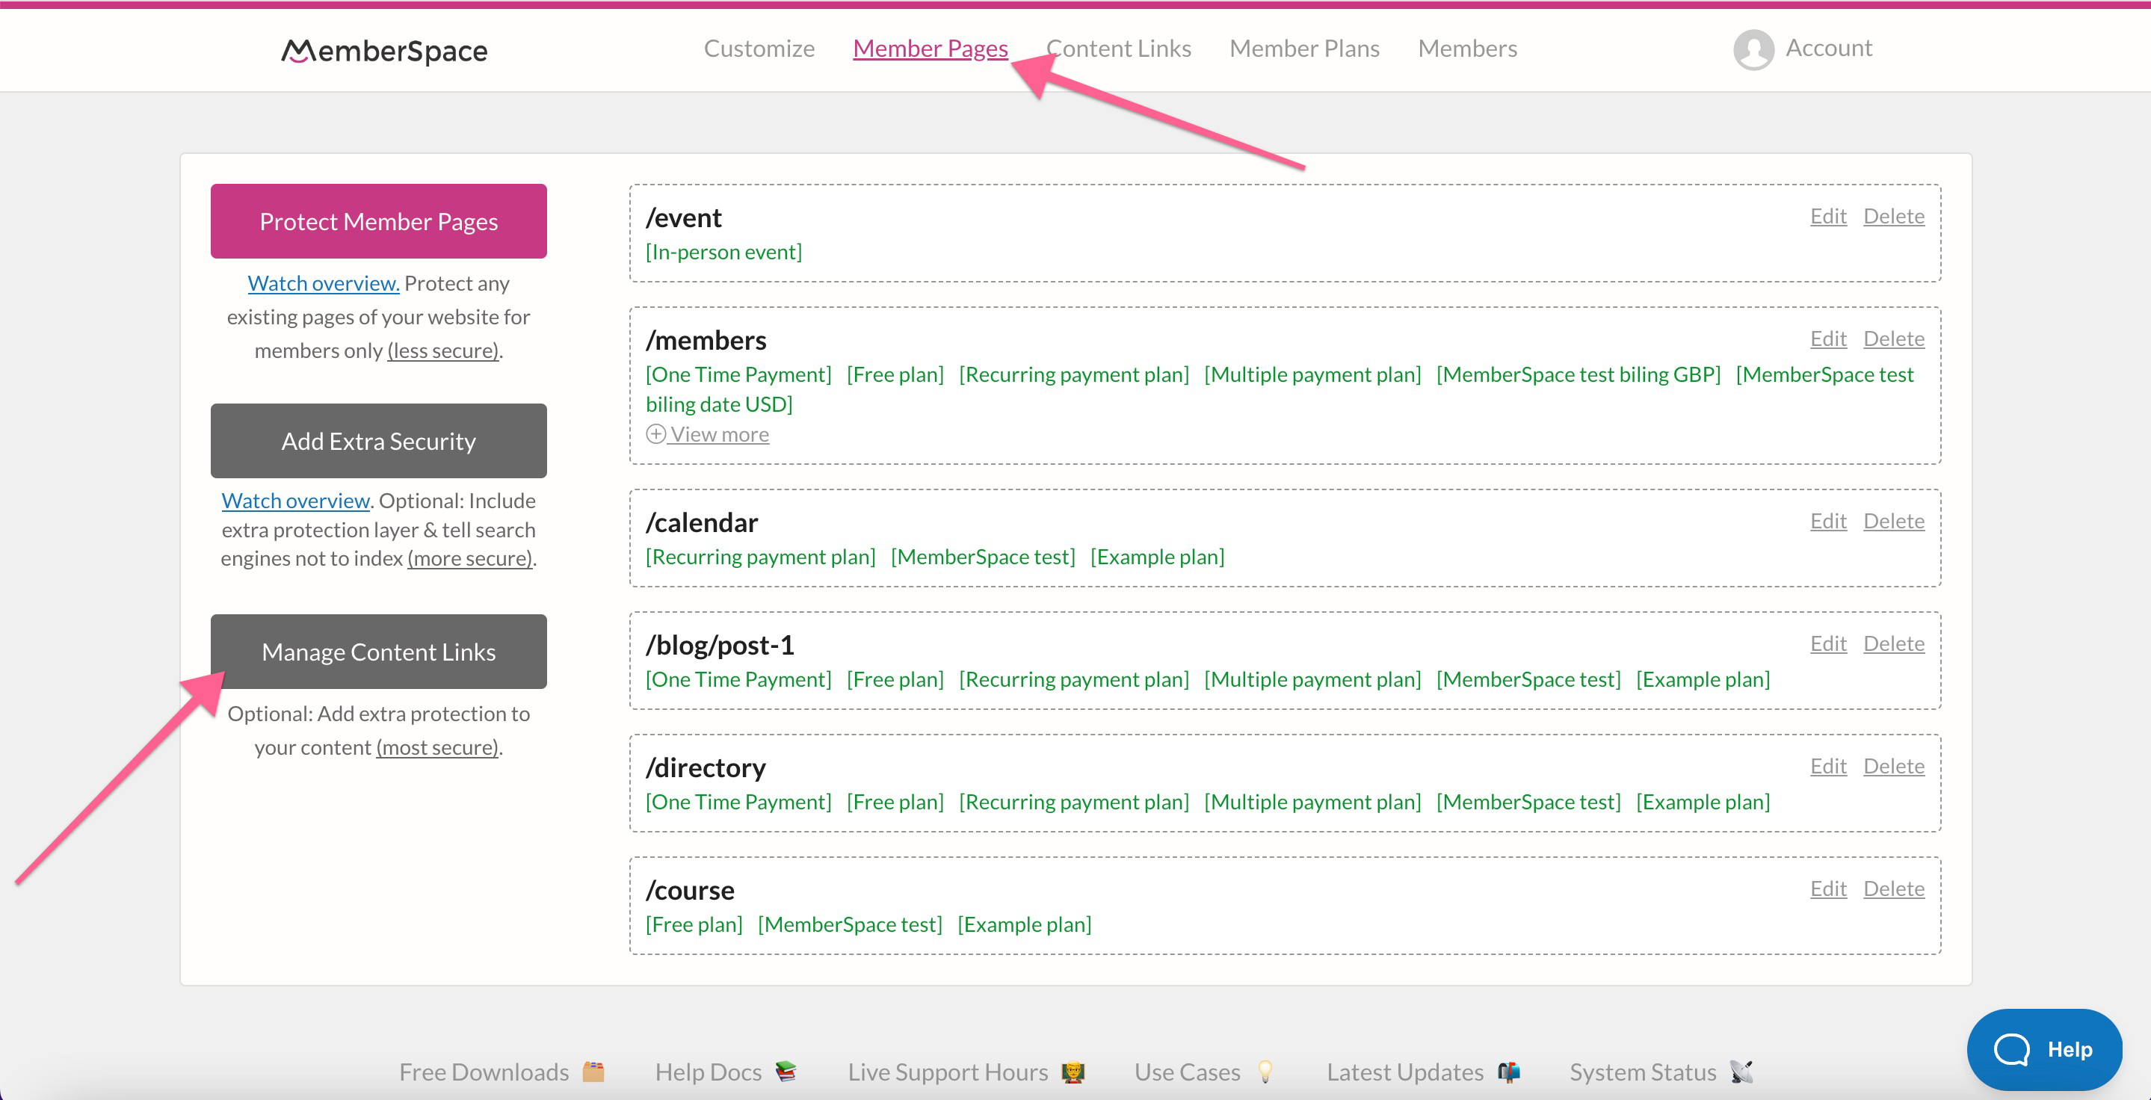
Task: Click the /blog/post-1 page title
Action: [720, 645]
